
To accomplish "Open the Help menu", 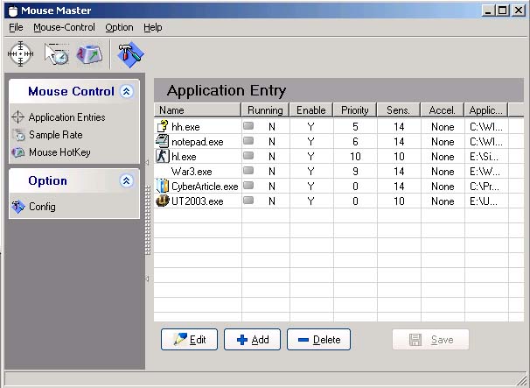I will point(153,27).
